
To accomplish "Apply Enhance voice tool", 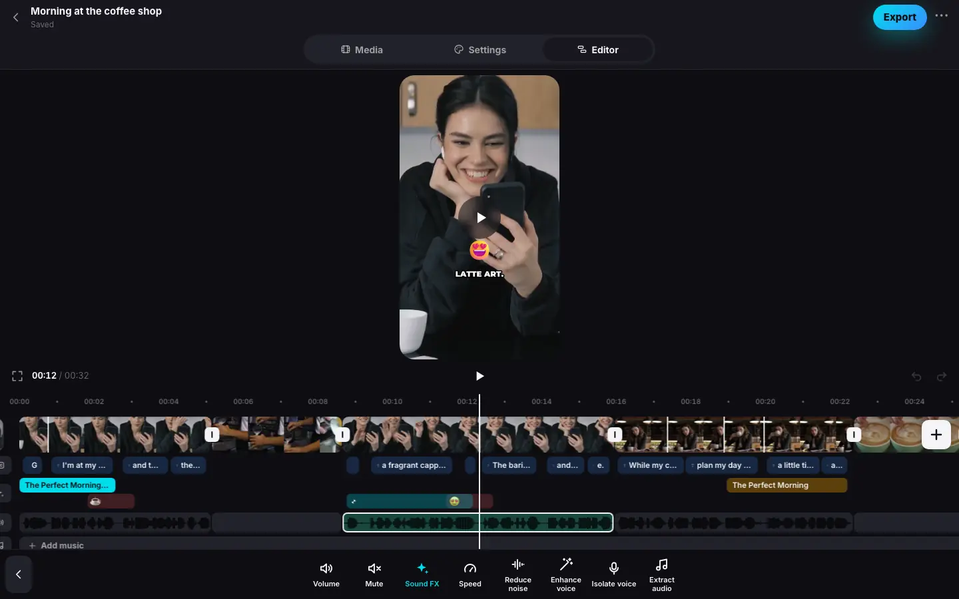I will pyautogui.click(x=566, y=575).
